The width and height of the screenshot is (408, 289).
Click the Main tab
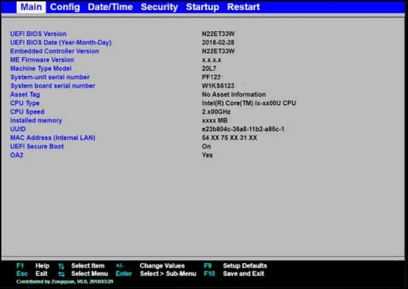tap(31, 7)
